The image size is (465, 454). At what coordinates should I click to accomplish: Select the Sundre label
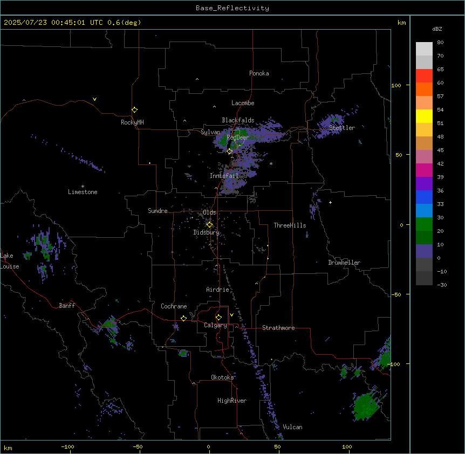158,211
